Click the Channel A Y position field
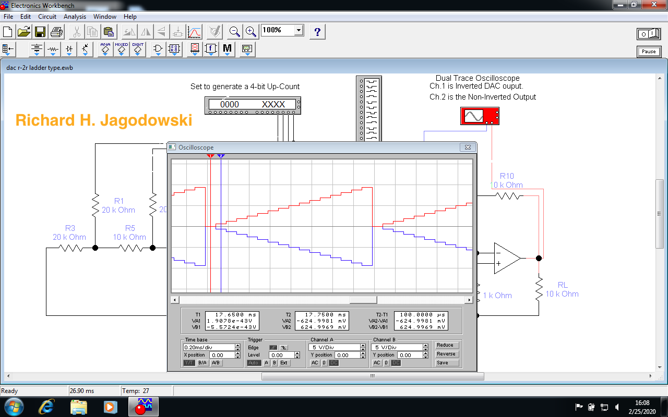This screenshot has width=668, height=417. point(347,355)
